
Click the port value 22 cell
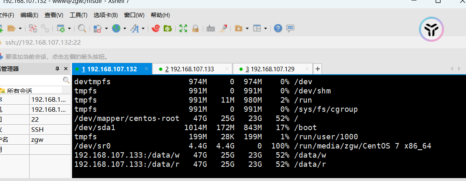50,119
